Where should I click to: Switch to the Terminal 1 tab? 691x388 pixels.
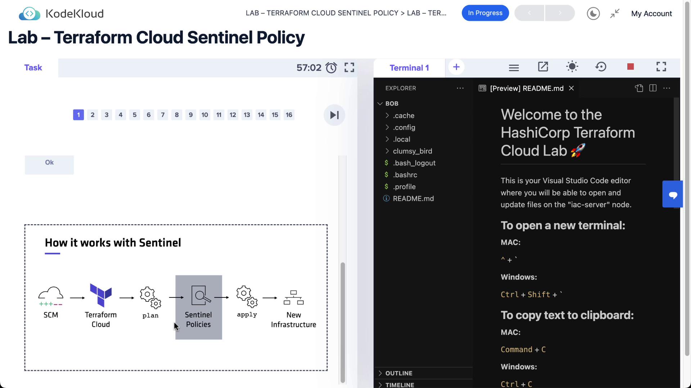pos(409,68)
